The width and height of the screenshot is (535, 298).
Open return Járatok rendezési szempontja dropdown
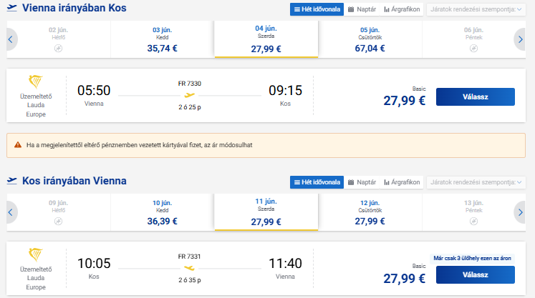[476, 182]
